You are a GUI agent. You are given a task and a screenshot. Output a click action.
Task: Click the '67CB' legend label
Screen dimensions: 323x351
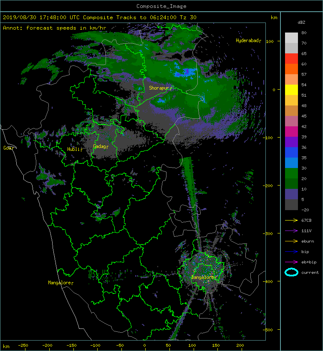click(x=306, y=220)
